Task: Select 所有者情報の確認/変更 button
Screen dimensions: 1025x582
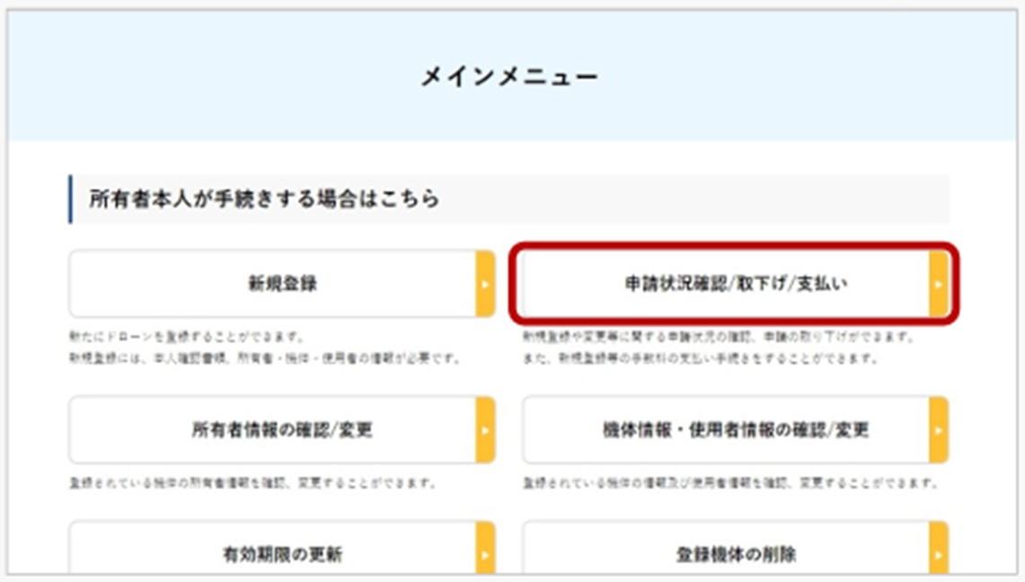Action: [272, 430]
